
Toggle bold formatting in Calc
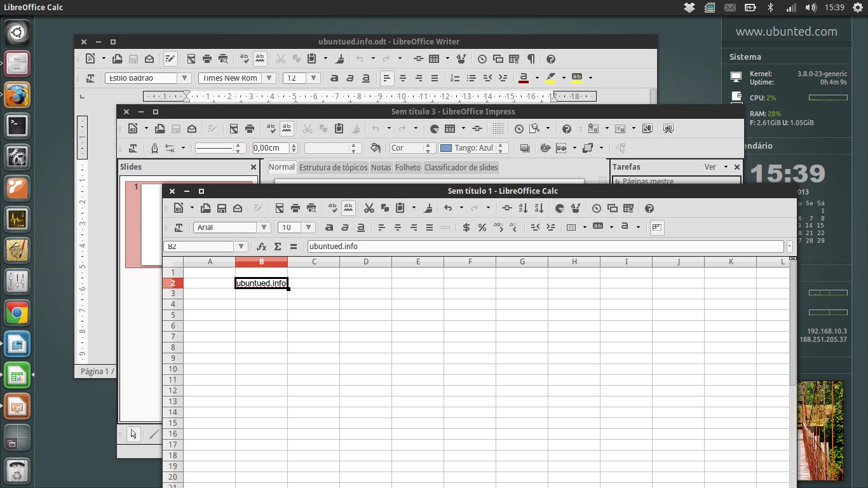coord(329,227)
